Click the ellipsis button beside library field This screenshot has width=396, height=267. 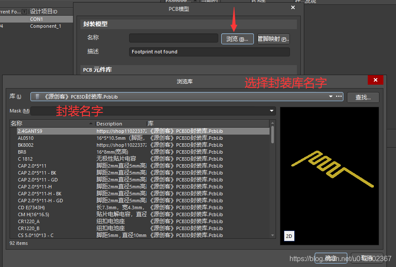pyautogui.click(x=339, y=97)
